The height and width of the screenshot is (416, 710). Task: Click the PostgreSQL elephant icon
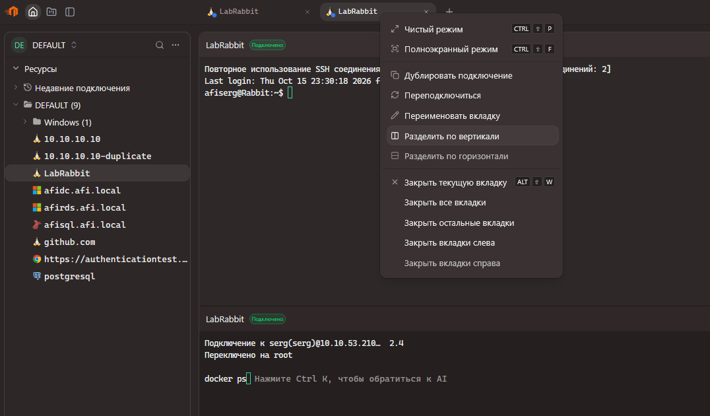(x=37, y=276)
